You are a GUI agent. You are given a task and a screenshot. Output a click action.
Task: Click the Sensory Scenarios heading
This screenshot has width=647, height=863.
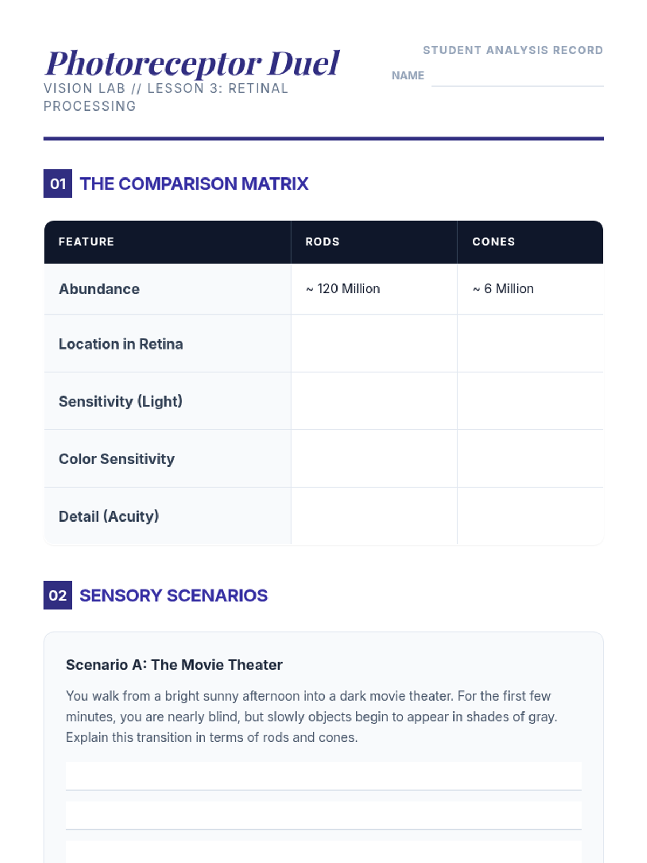click(174, 595)
